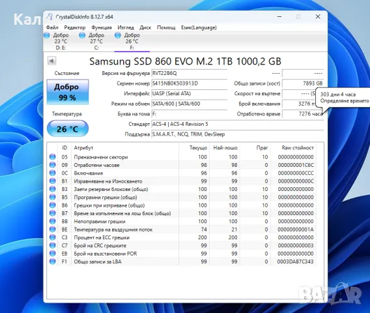Click the drive letter field F:

(190, 114)
